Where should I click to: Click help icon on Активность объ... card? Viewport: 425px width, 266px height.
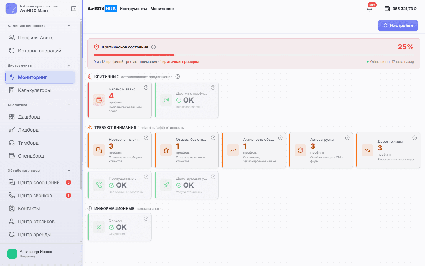click(280, 138)
